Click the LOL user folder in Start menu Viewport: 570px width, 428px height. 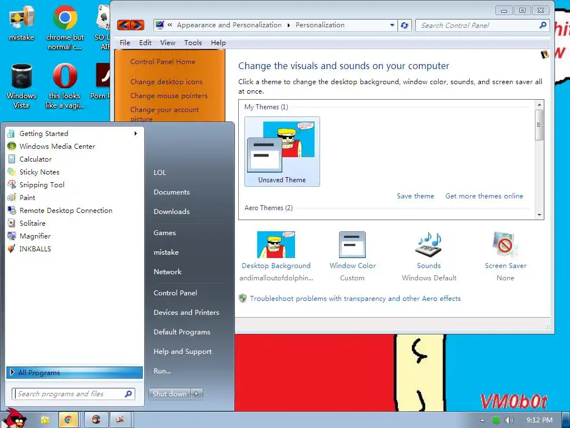[160, 173]
